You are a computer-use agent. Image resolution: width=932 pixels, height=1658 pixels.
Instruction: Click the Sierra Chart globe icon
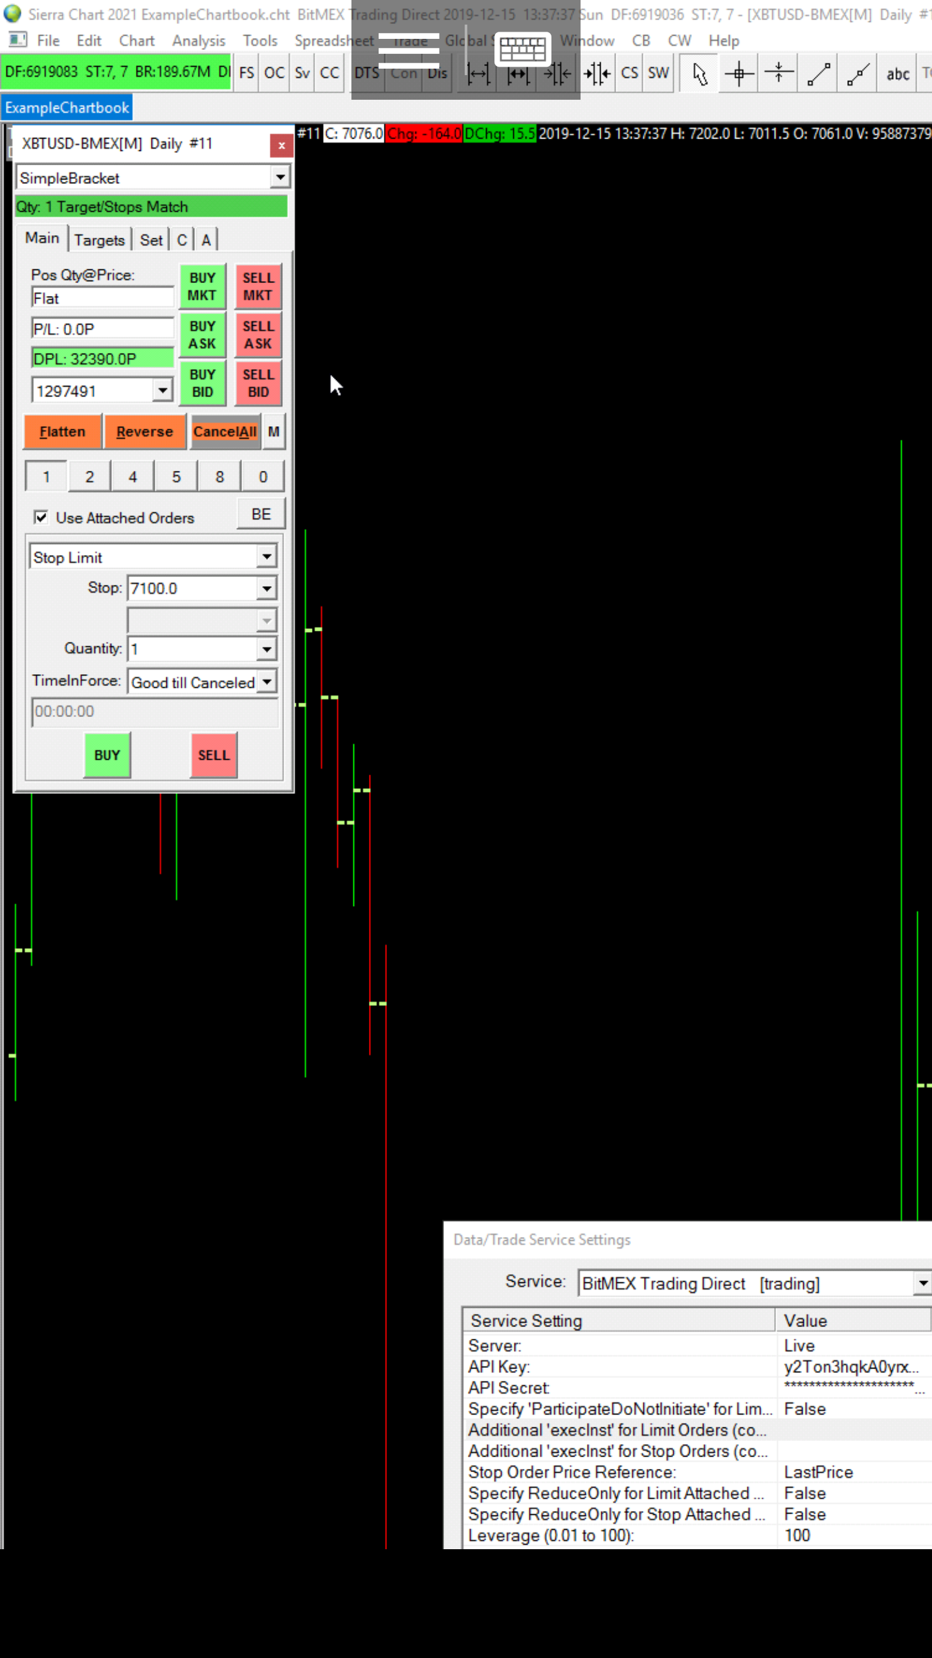(12, 14)
